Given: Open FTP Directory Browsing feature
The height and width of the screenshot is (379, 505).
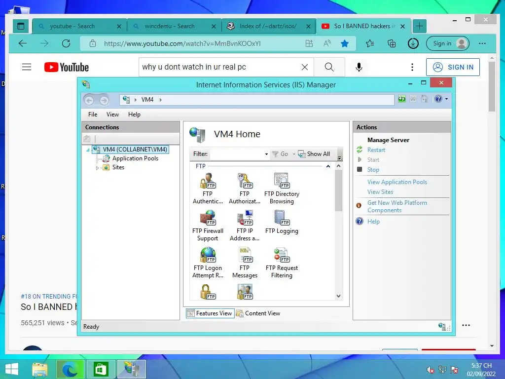Looking at the screenshot, I should 282,189.
